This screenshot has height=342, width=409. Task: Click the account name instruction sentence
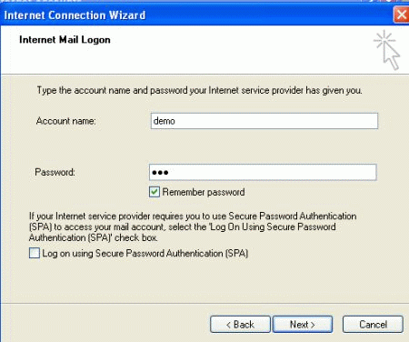coord(199,90)
